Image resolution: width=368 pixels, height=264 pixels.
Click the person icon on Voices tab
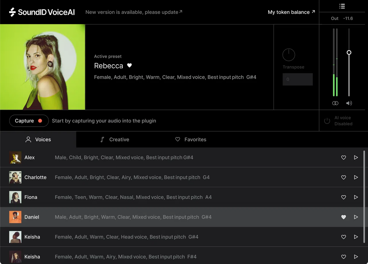coord(28,139)
